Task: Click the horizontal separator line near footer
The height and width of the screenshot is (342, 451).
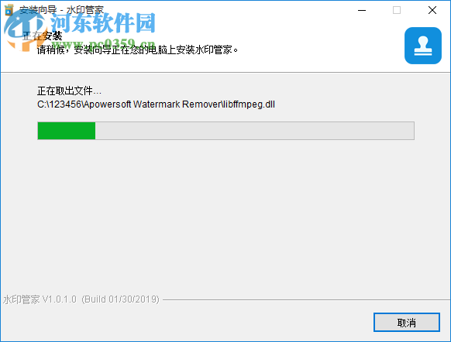Action: (x=306, y=299)
